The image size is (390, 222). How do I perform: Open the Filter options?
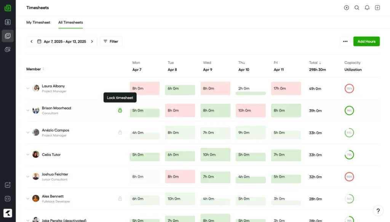tap(111, 42)
